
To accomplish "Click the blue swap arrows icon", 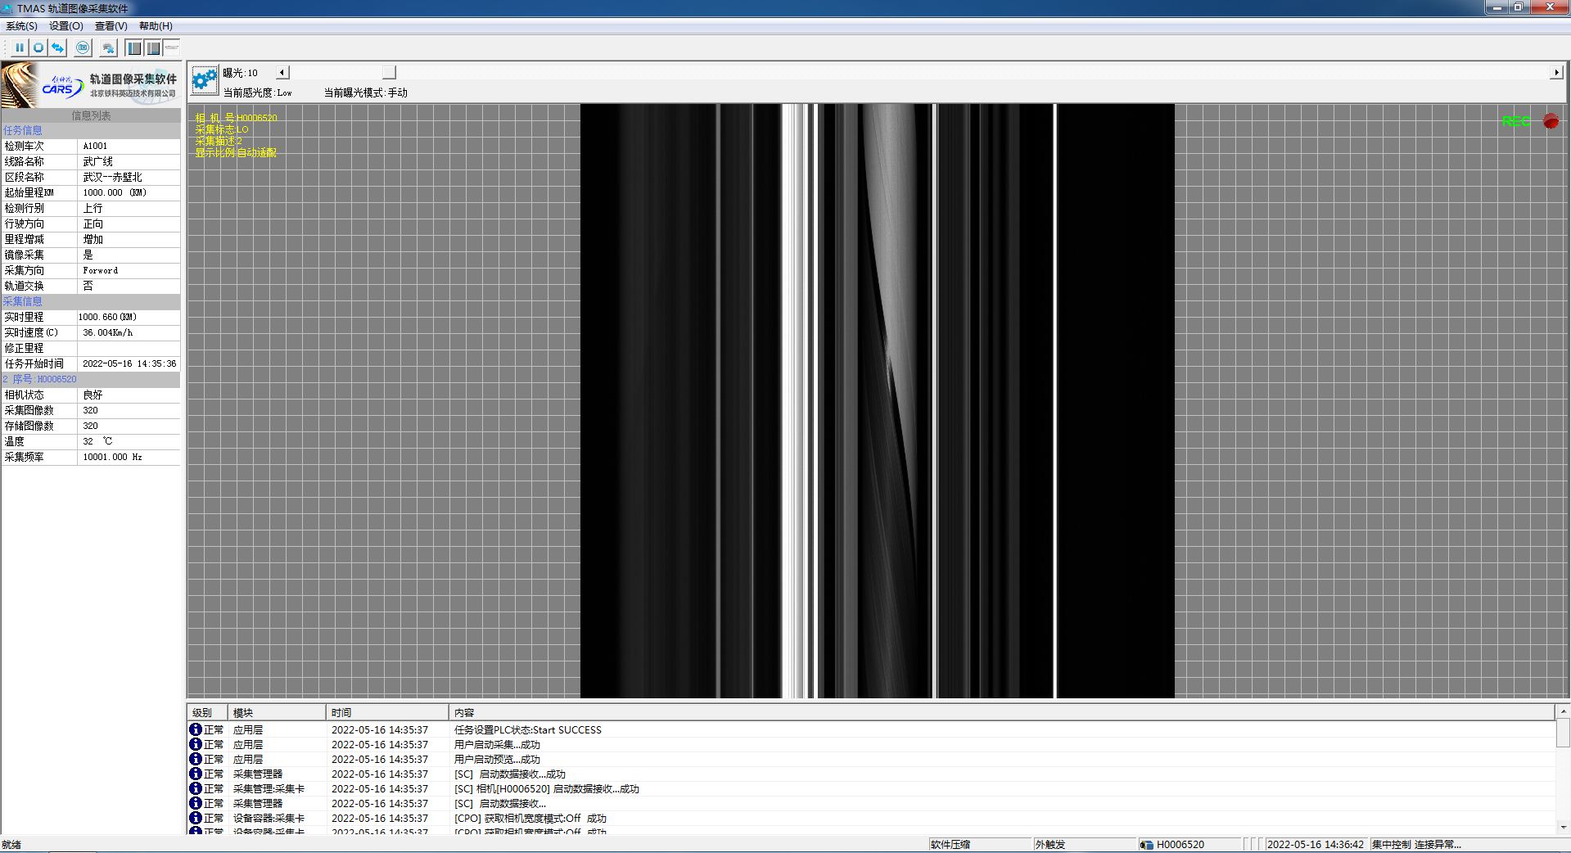I will point(57,48).
